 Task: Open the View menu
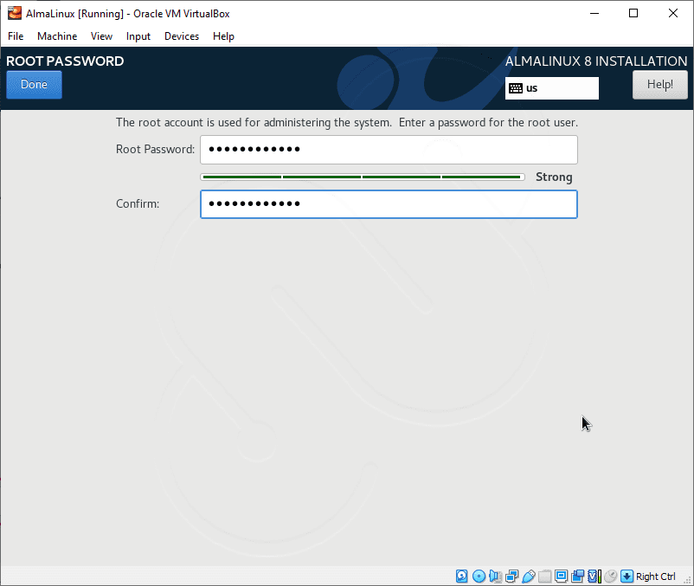(x=101, y=36)
